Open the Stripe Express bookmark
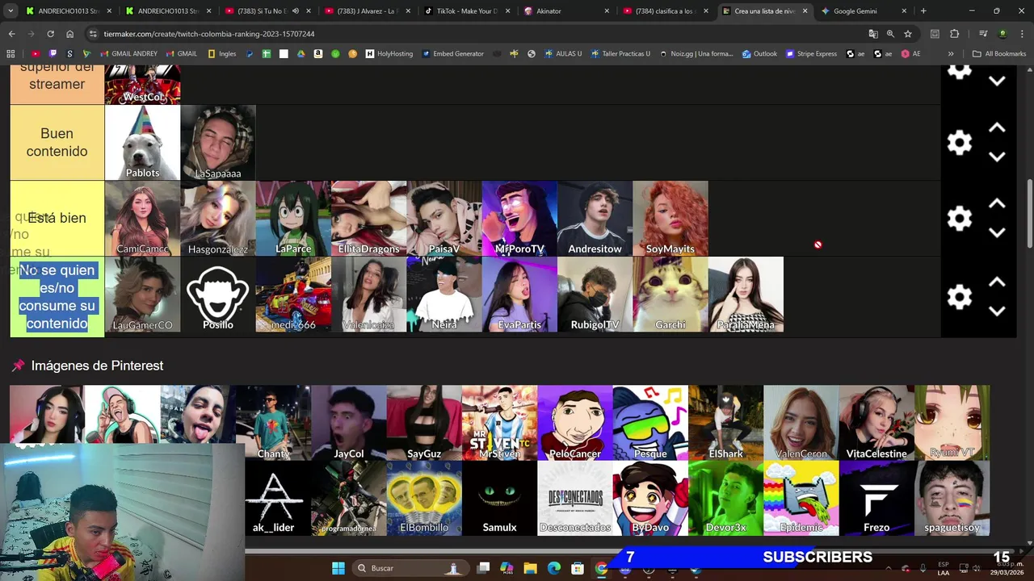Viewport: 1034px width, 581px height. pos(811,54)
